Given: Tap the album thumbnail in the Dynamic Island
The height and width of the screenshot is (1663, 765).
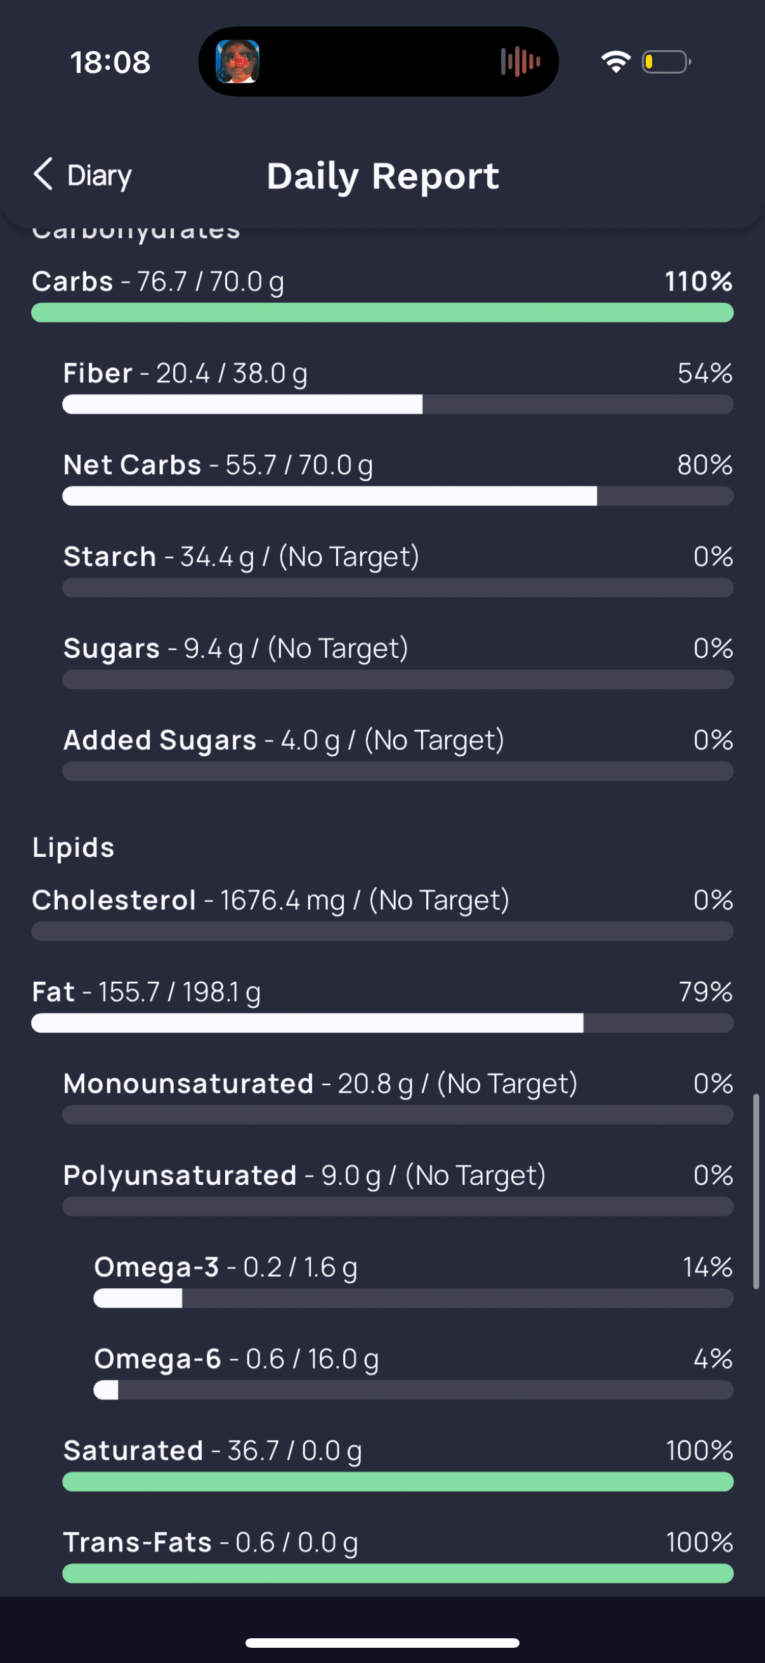Looking at the screenshot, I should (x=238, y=62).
